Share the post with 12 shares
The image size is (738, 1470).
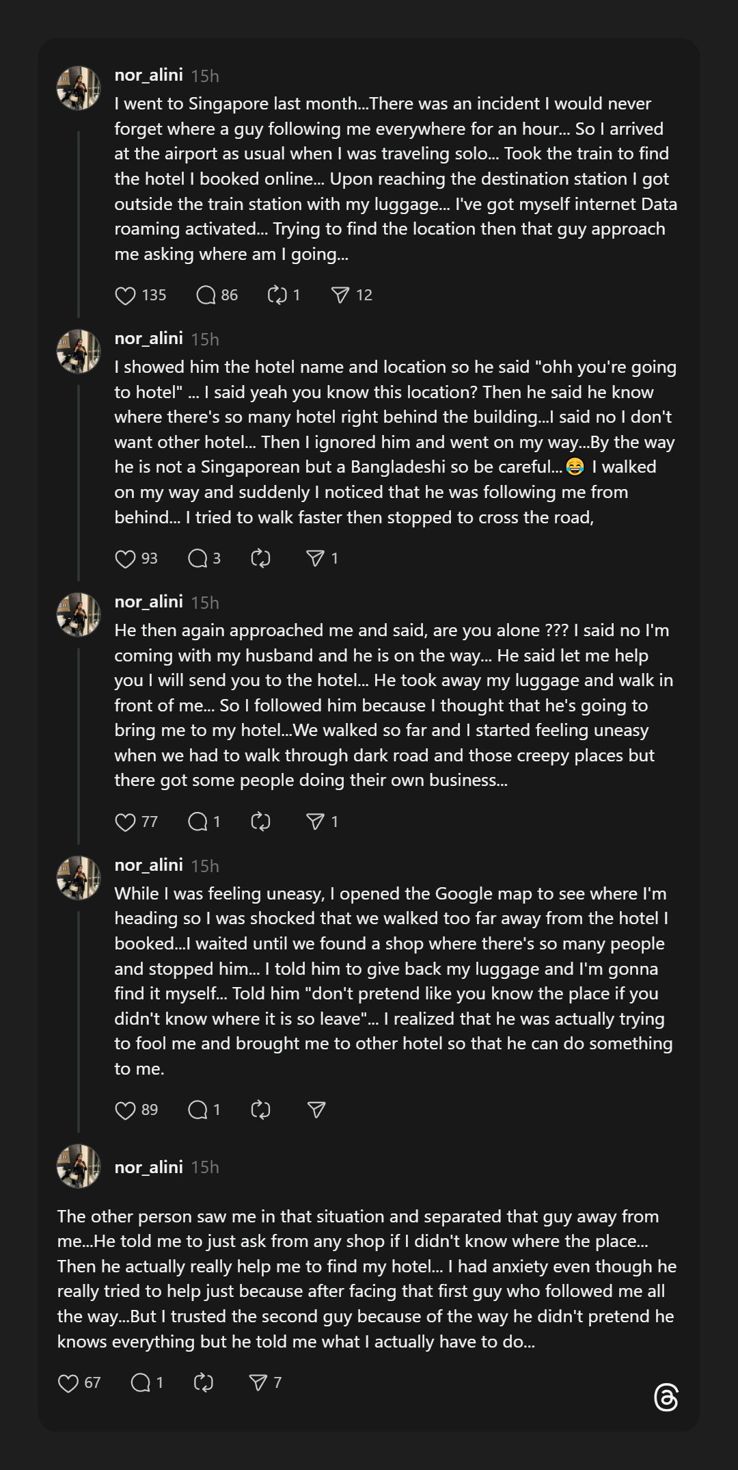340,296
